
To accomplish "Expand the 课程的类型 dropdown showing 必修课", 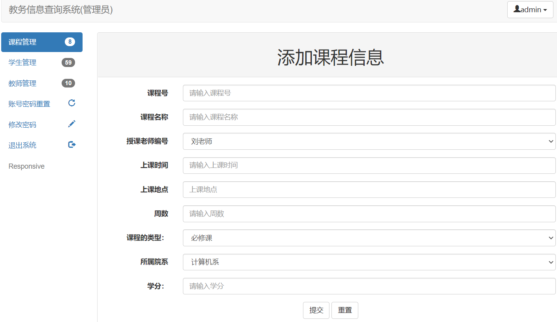I will tap(369, 238).
